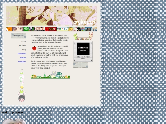The width and height of the screenshot is (166, 124).
Task: Click the green hanging control tile
Action: (88, 39)
